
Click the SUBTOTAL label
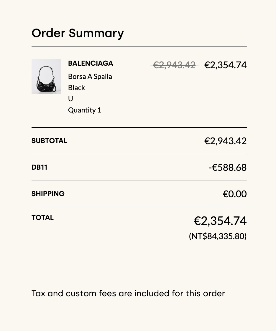pyautogui.click(x=49, y=141)
